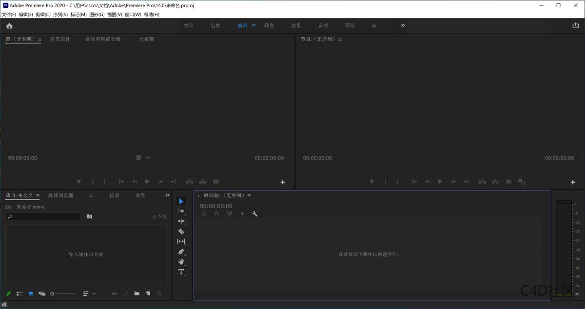Switch Project panel to Freeform View

click(42, 293)
